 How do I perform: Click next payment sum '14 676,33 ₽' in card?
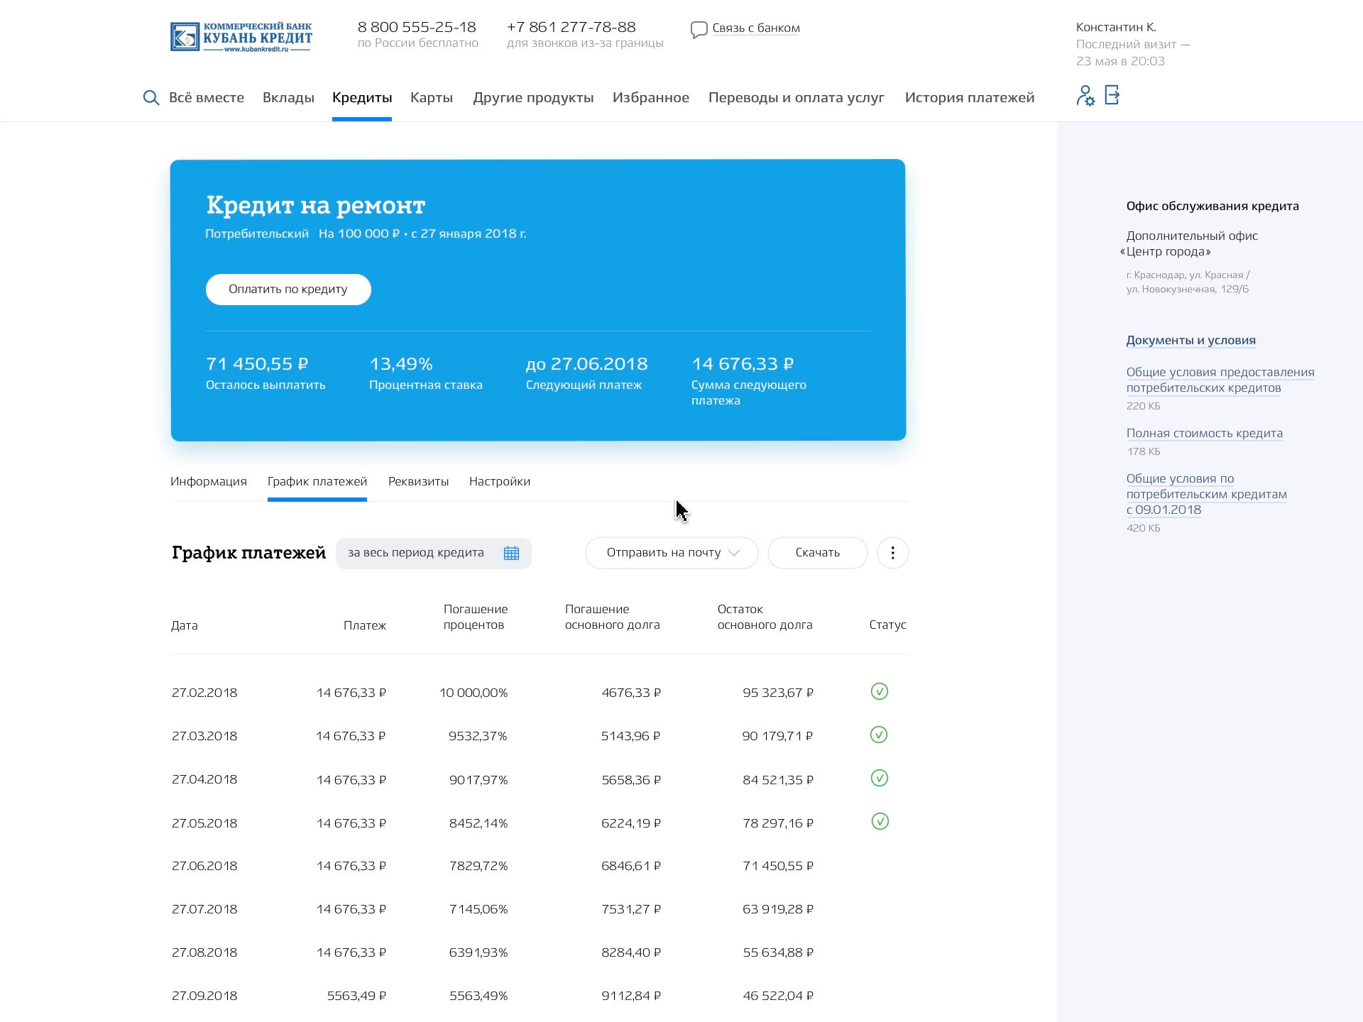[x=743, y=364]
